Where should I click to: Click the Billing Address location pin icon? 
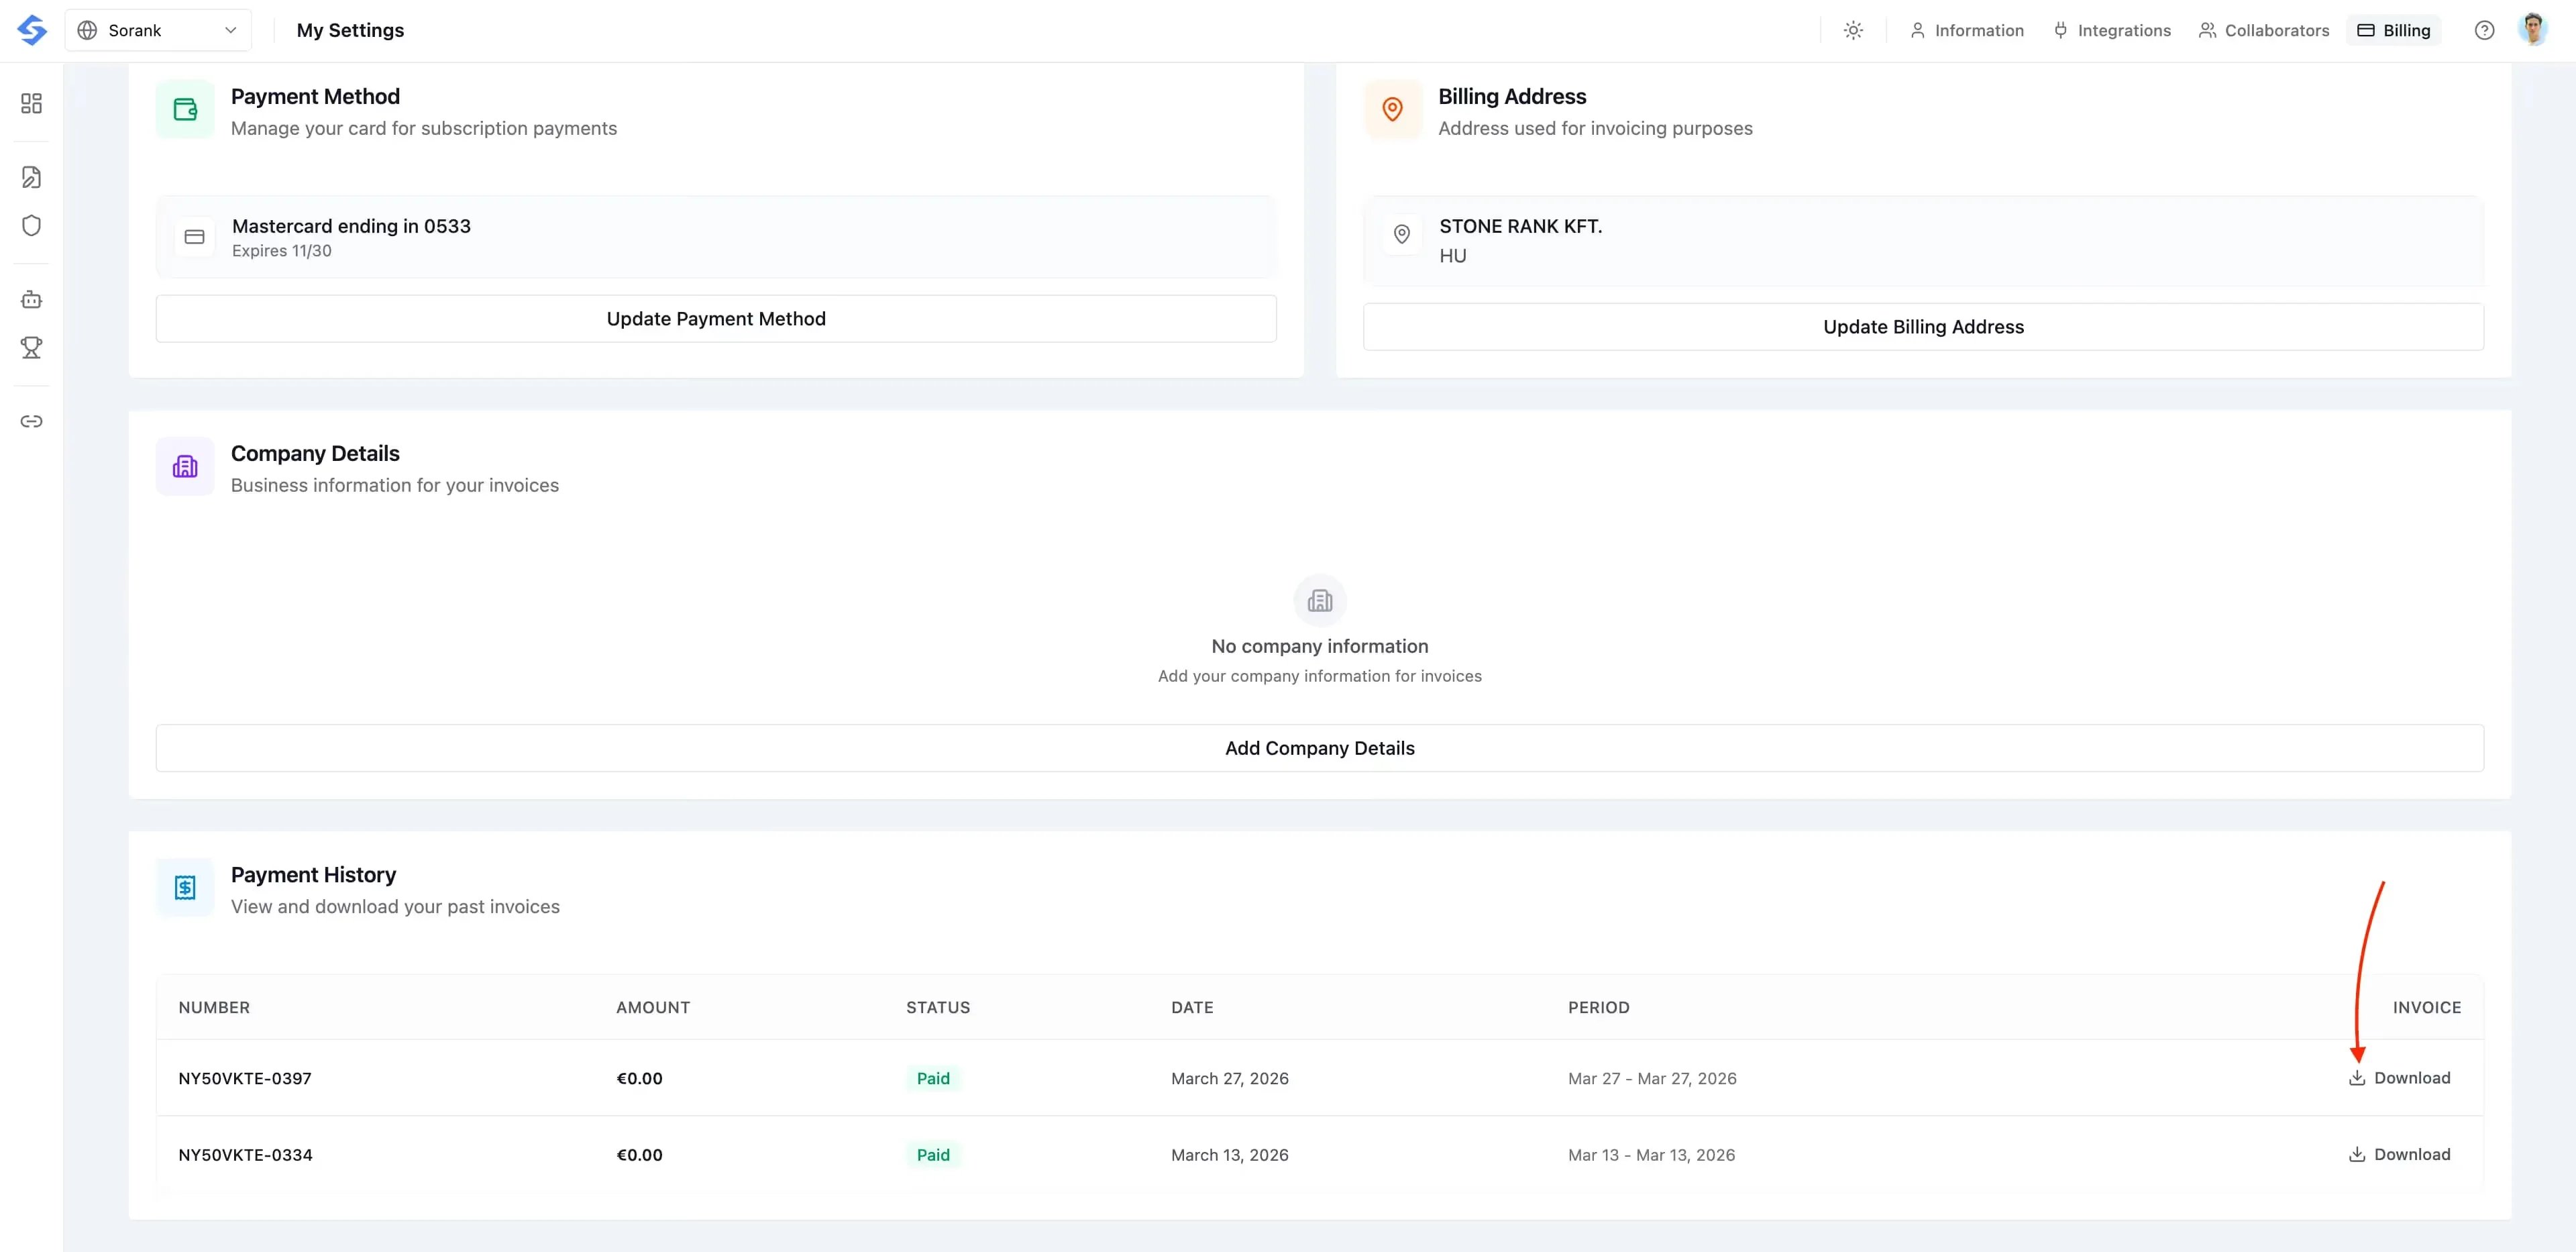1392,109
